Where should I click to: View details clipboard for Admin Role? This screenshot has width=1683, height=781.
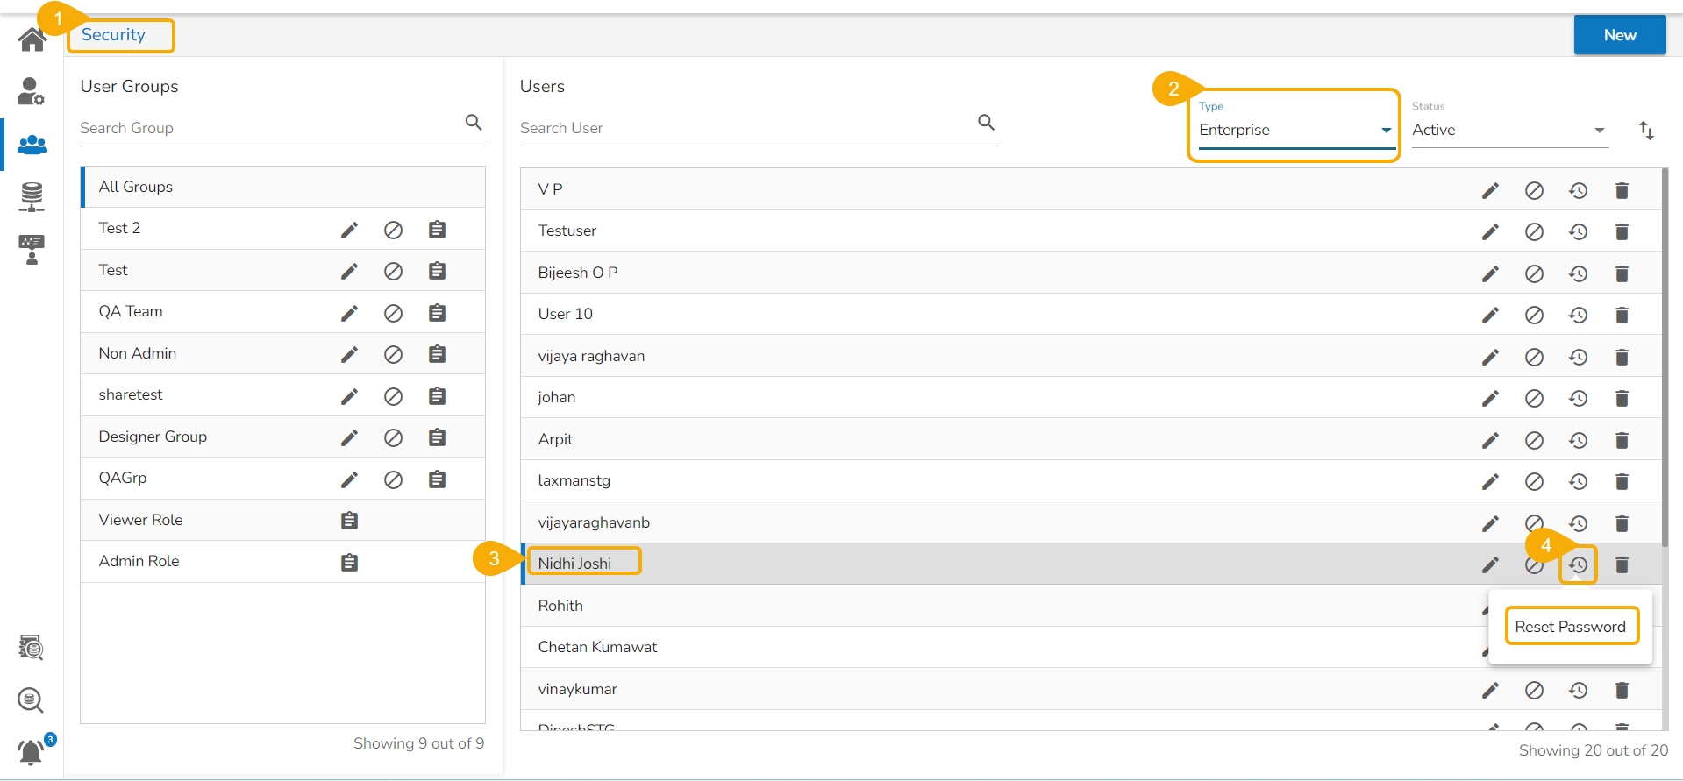pyautogui.click(x=349, y=563)
